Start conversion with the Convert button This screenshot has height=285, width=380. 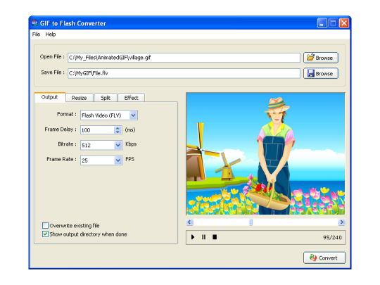(x=324, y=258)
